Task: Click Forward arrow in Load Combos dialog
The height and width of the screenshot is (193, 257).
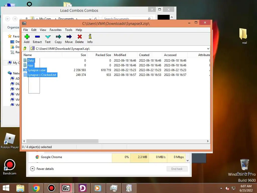Action: [x=15, y=19]
